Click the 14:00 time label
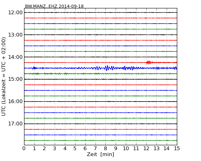This screenshot has width=201, height=161. click(x=15, y=57)
